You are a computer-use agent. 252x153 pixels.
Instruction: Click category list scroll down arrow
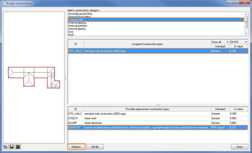[246, 34]
